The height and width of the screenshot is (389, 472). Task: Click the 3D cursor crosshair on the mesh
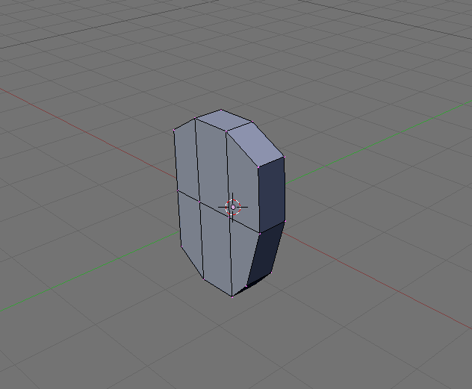[233, 207]
